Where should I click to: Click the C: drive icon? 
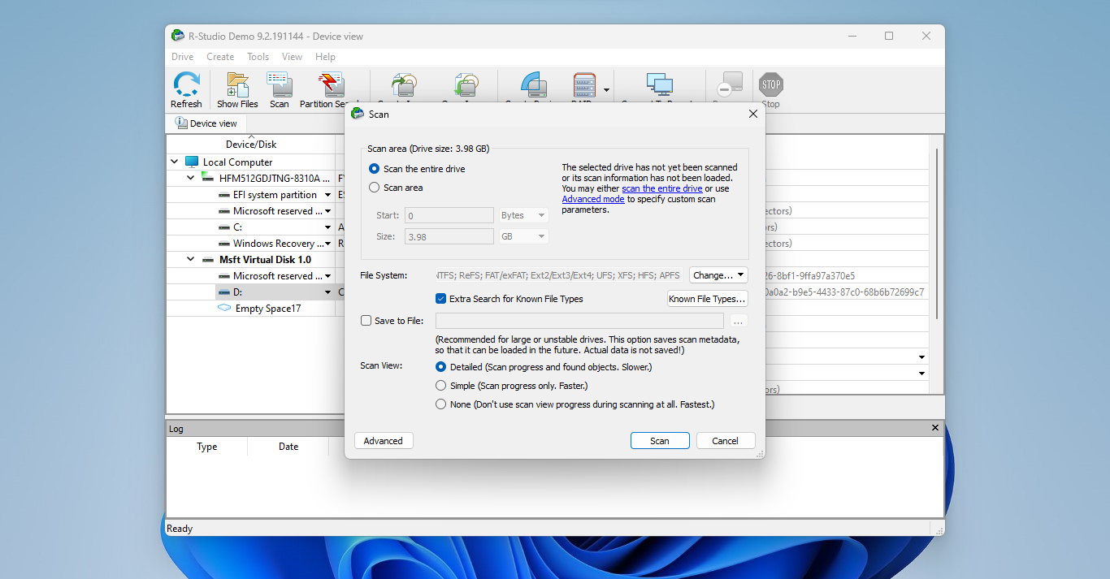[225, 227]
